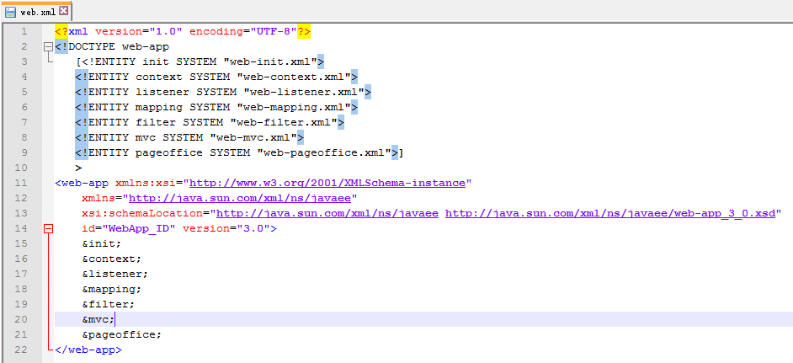The height and width of the screenshot is (363, 793).
Task: Open the XMLSchema-instance URL link
Action: (327, 184)
